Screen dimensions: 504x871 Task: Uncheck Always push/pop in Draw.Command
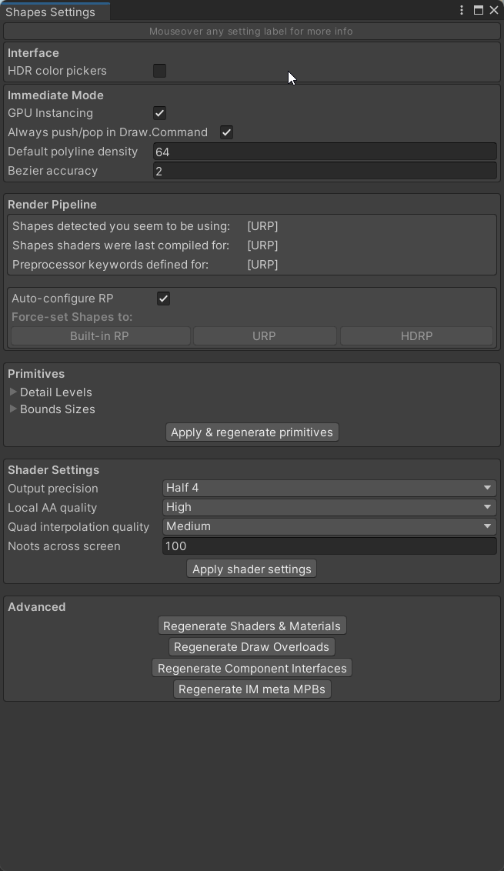tap(226, 132)
